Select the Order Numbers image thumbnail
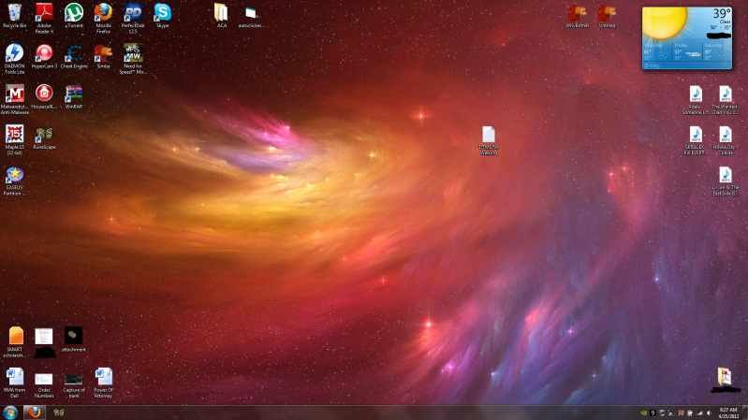The height and width of the screenshot is (420, 748). [x=44, y=378]
